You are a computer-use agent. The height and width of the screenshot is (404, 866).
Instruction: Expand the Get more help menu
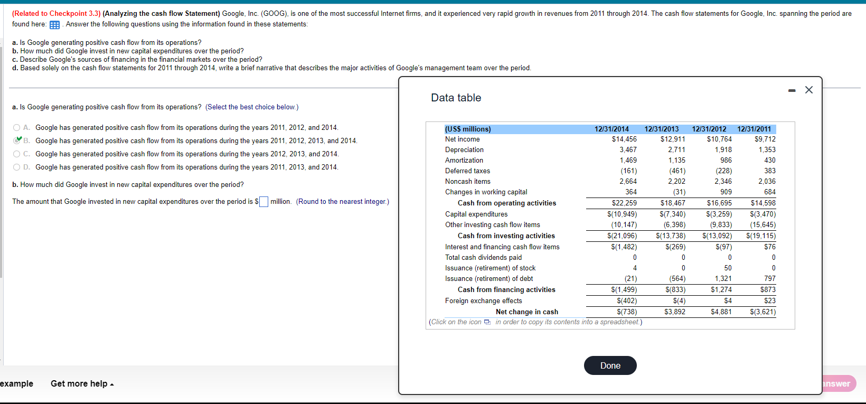(x=82, y=384)
